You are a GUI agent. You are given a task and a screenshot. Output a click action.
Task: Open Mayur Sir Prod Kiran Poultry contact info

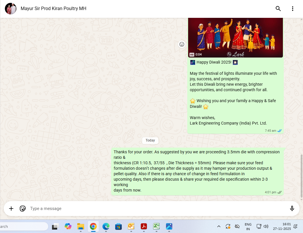pos(53,9)
